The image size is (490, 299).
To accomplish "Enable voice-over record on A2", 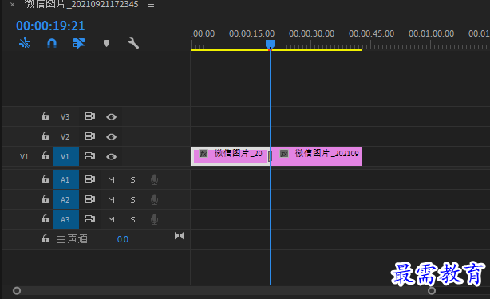I will pyautogui.click(x=154, y=199).
